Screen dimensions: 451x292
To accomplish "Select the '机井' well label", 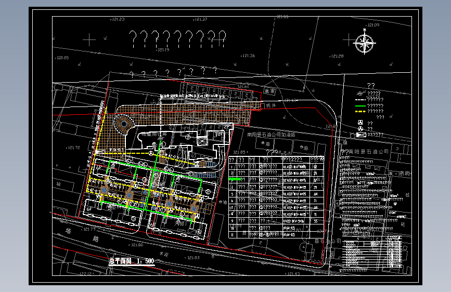I will [271, 105].
